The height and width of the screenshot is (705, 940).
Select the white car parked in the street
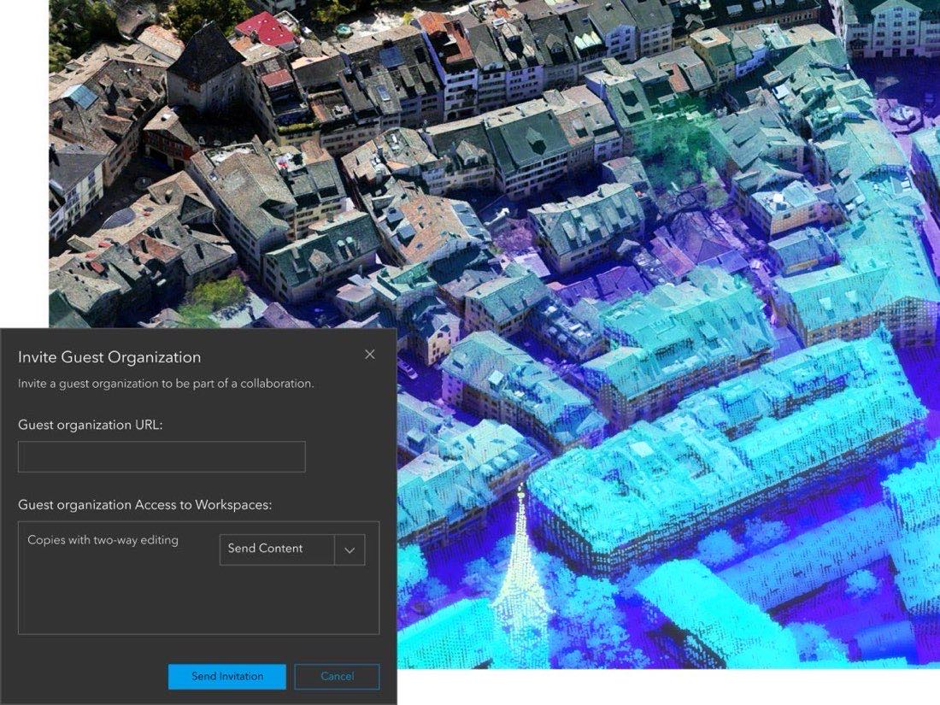click(408, 368)
